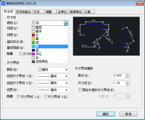This screenshot has width=145, height=120.
Task: Select 随层 (ByLayer) color option
Action: pyautogui.click(x=50, y=28)
